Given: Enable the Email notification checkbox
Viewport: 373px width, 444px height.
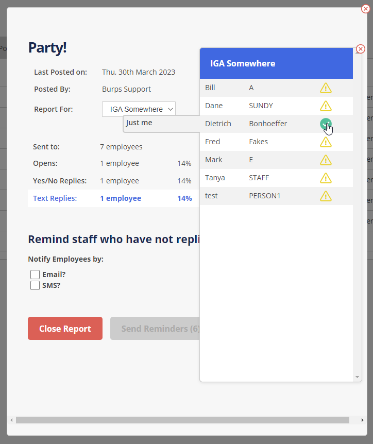Looking at the screenshot, I should (x=35, y=275).
